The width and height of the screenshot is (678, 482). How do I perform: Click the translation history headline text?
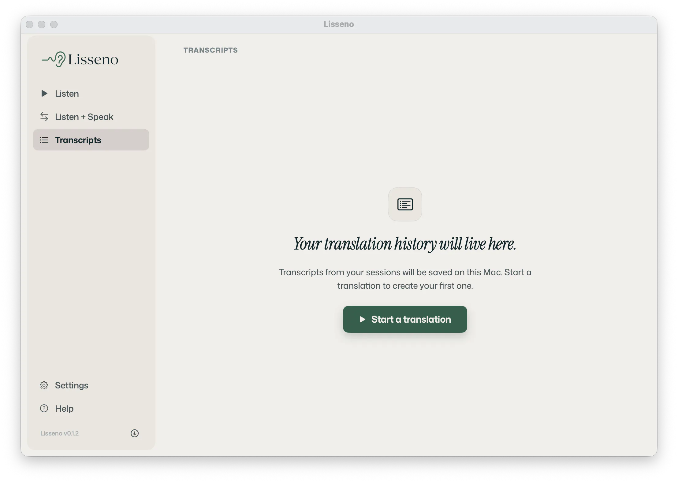click(x=405, y=244)
